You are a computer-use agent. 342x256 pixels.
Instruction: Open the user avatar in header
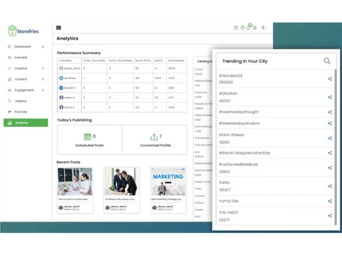263,27
